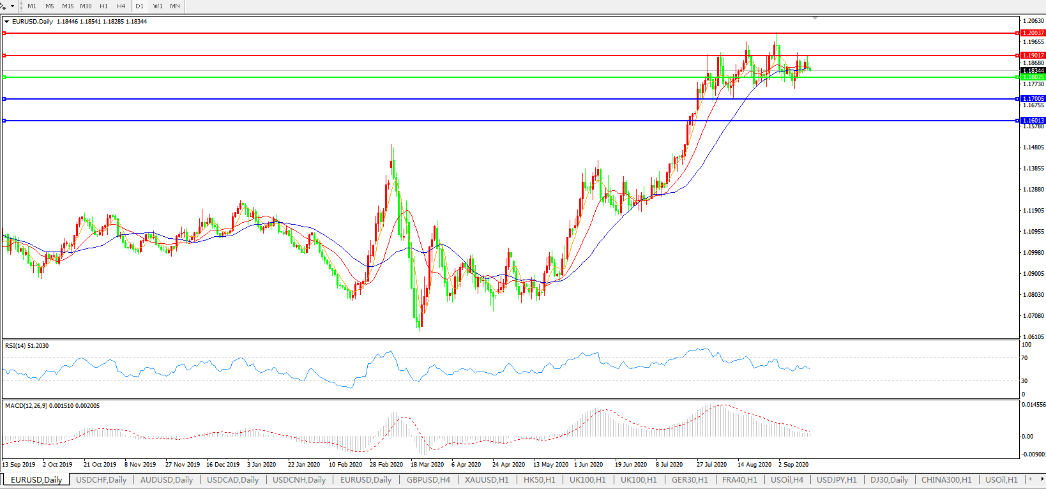Expand the EURUSD,Daily chart title triangle
Image resolution: width=1046 pixels, height=489 pixels.
pos(7,22)
